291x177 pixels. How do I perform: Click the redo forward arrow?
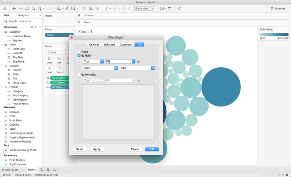[21, 8]
